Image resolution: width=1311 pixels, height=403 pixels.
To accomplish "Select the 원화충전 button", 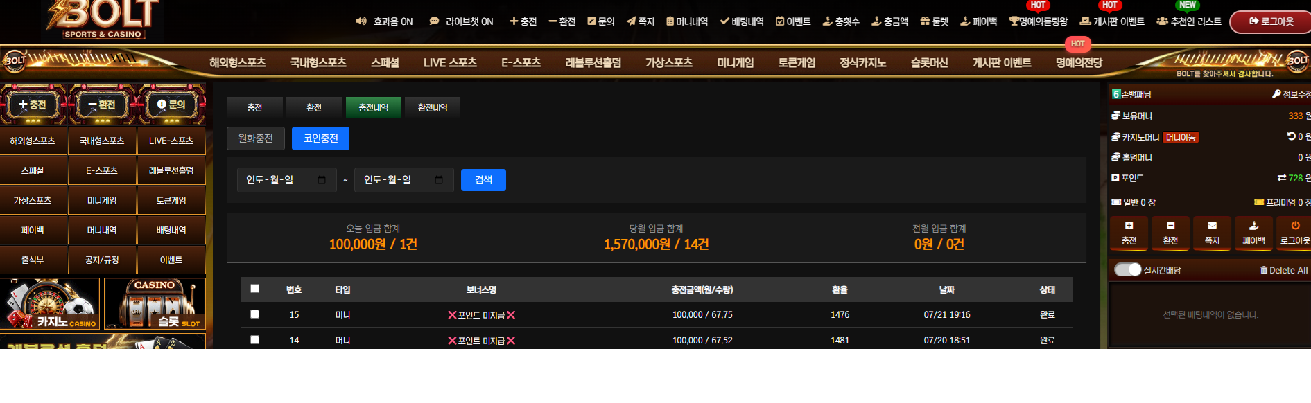I will [x=256, y=138].
